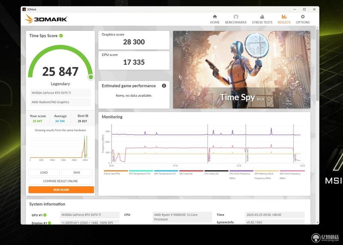The width and height of the screenshot is (343, 245).
Task: Click the scrollbar down arrow
Action: coord(317,222)
